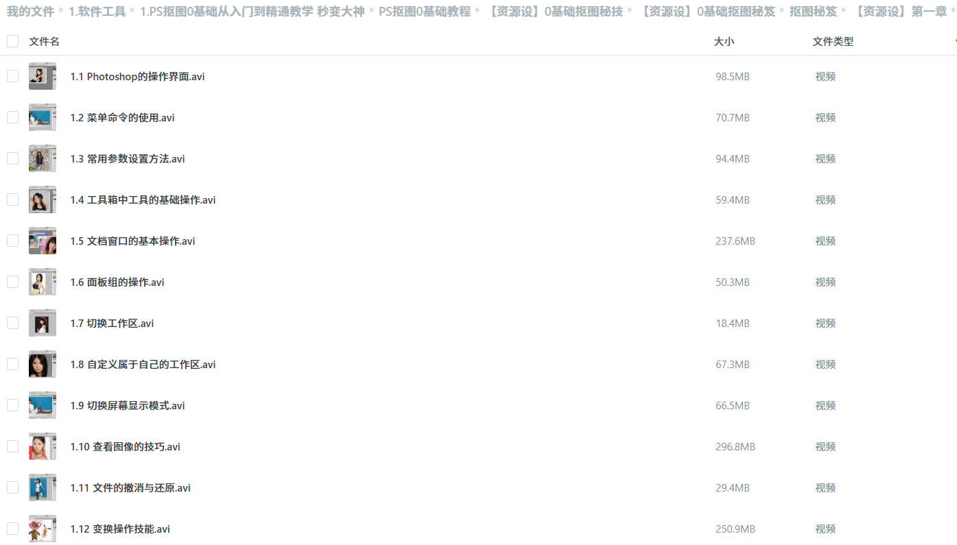Open the PS抠图0基础教程 breadcrumb link

click(425, 11)
